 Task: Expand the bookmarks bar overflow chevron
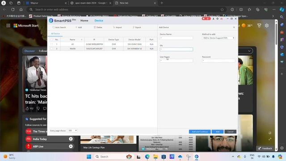pos(273,16)
